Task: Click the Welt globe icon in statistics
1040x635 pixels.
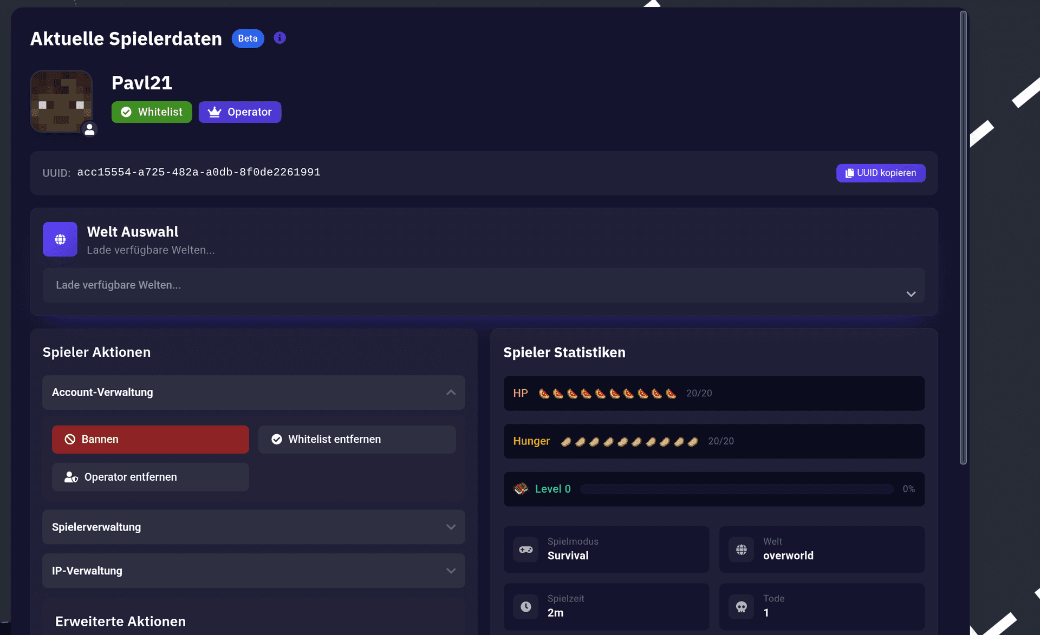Action: tap(742, 549)
